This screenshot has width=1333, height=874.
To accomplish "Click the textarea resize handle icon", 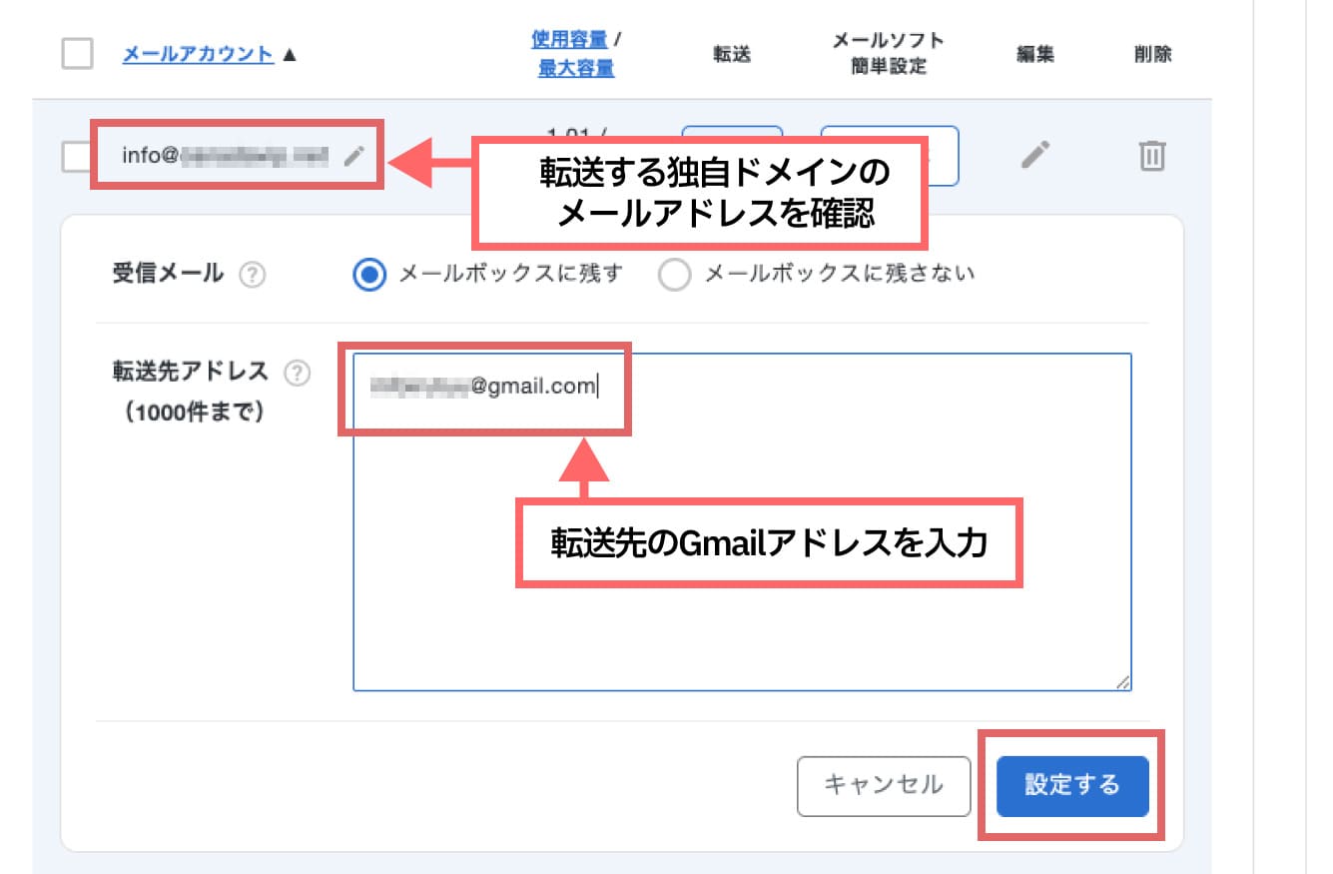I will coord(1122,682).
